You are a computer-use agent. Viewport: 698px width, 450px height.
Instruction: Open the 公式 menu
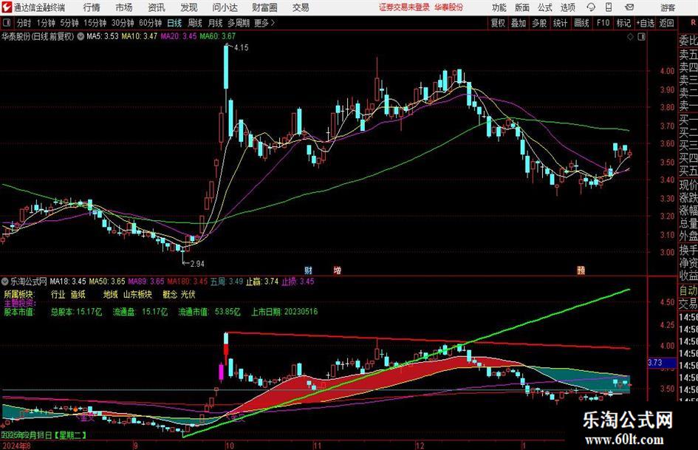tap(545, 7)
